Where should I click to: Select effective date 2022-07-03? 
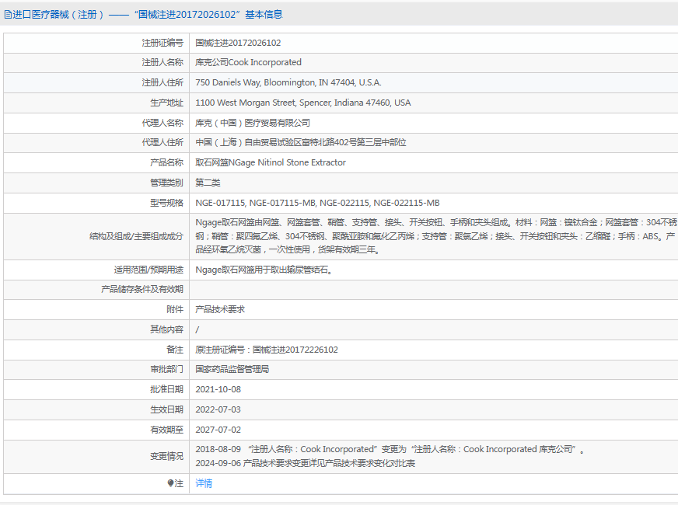point(218,410)
